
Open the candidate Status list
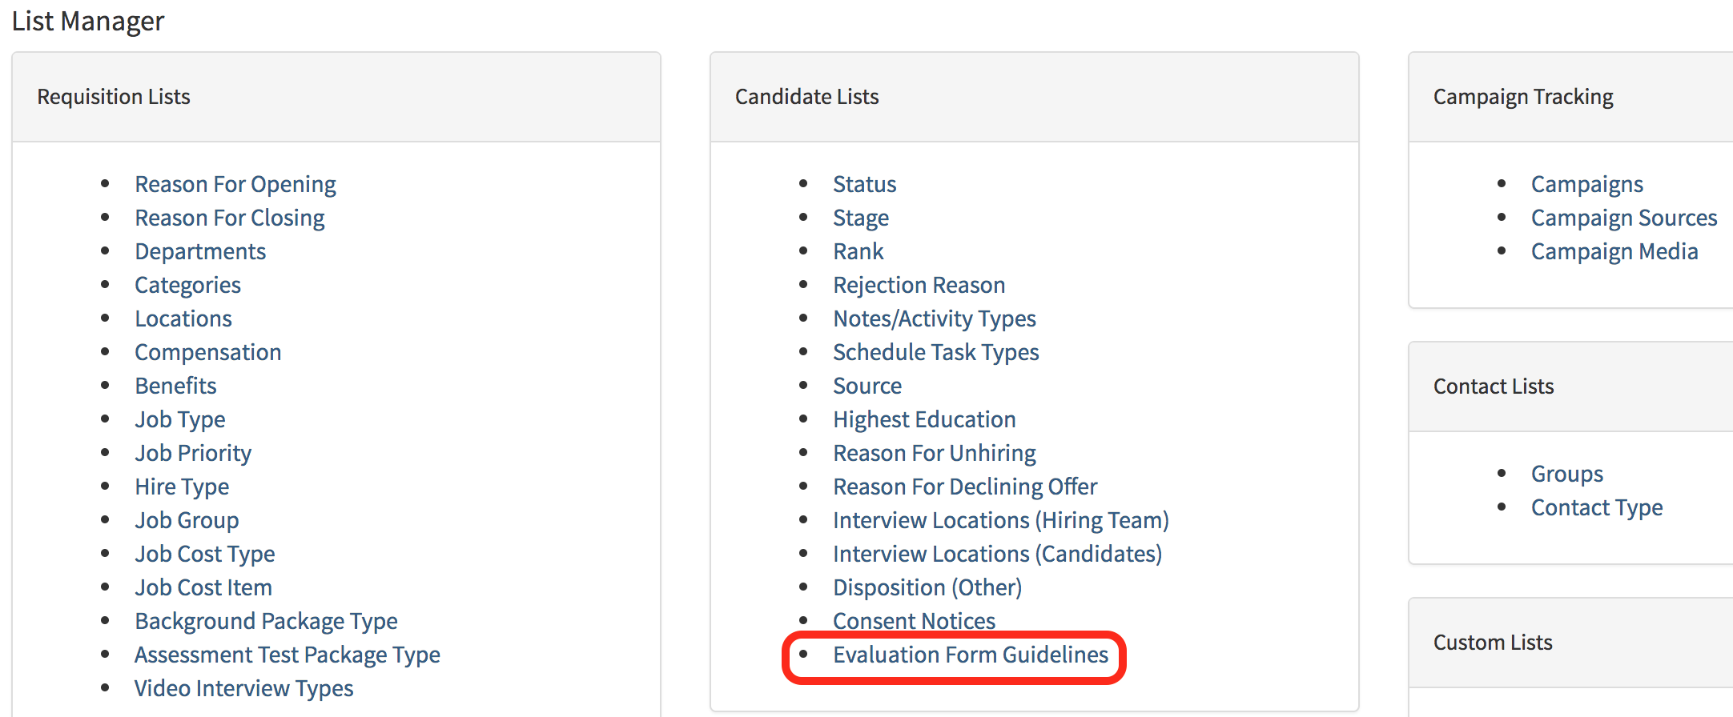pos(864,184)
